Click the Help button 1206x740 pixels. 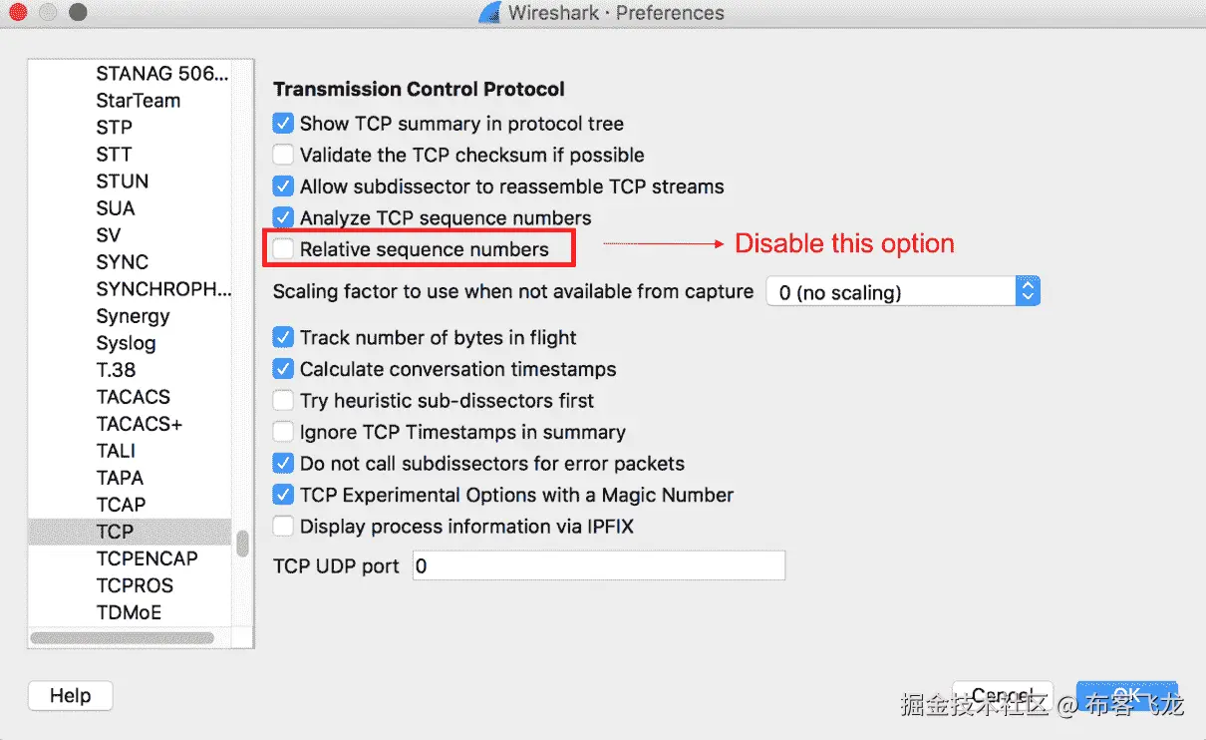(x=70, y=695)
